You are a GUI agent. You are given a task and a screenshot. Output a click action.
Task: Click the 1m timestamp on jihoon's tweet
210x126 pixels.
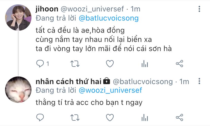pyautogui.click(x=135, y=9)
